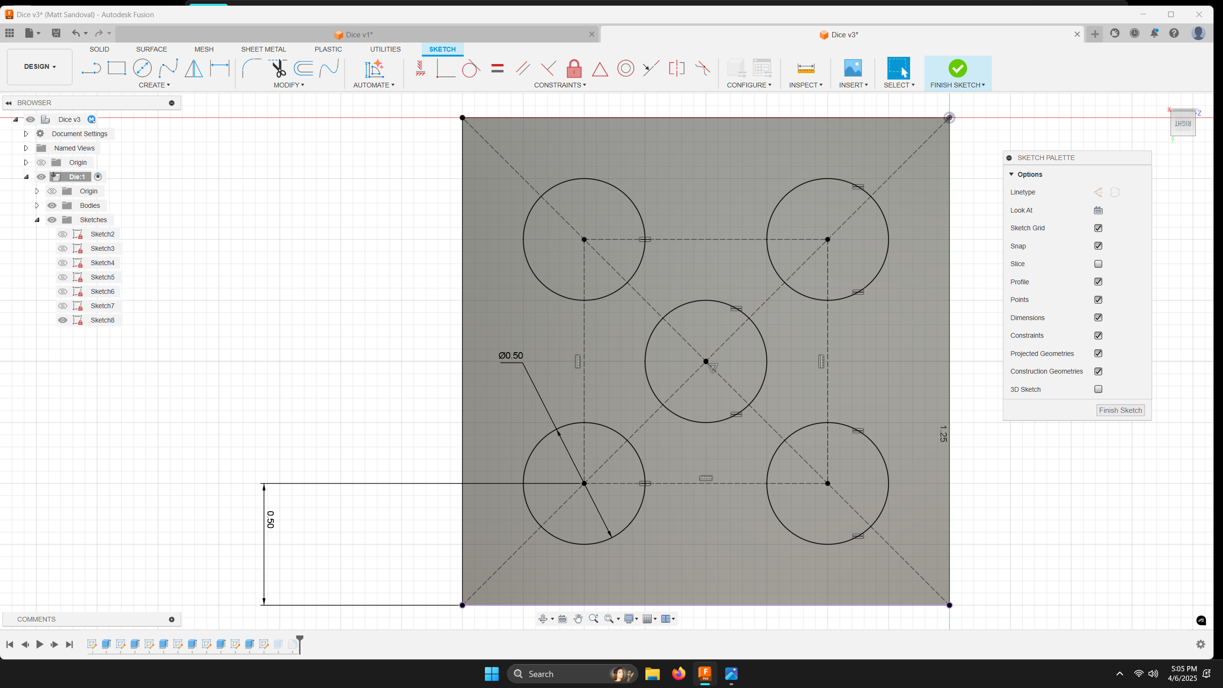Click the Automate dimension icon
The width and height of the screenshot is (1223, 688).
(x=374, y=68)
